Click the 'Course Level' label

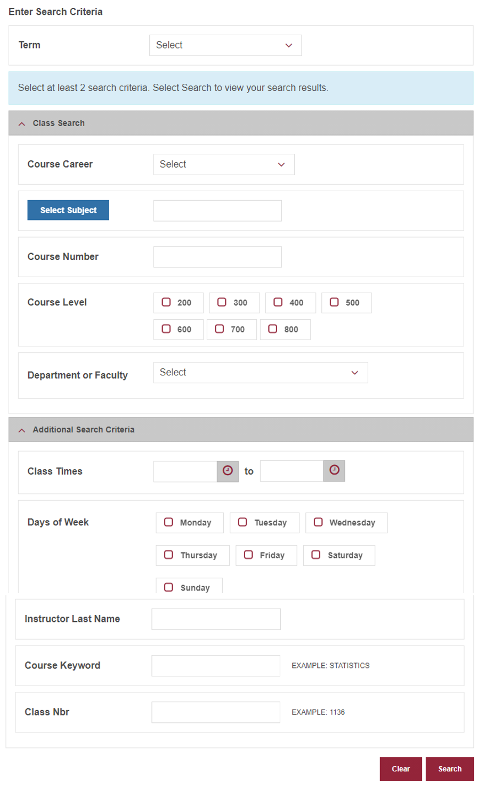coord(57,302)
